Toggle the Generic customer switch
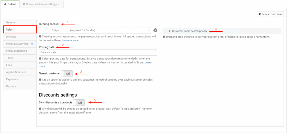Viewport: 288px width, 134px height. point(67,74)
